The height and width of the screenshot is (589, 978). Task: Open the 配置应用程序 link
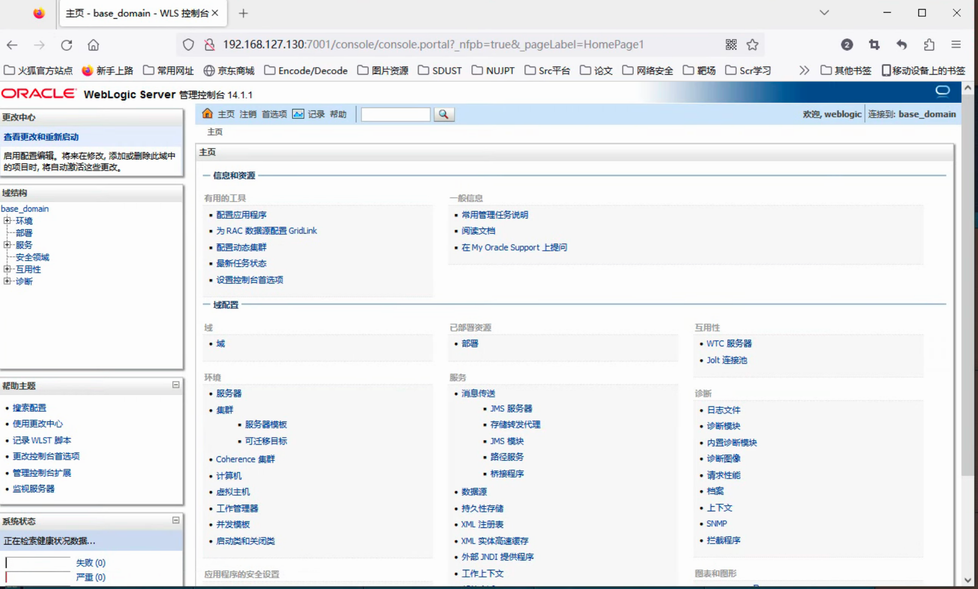pyautogui.click(x=241, y=214)
